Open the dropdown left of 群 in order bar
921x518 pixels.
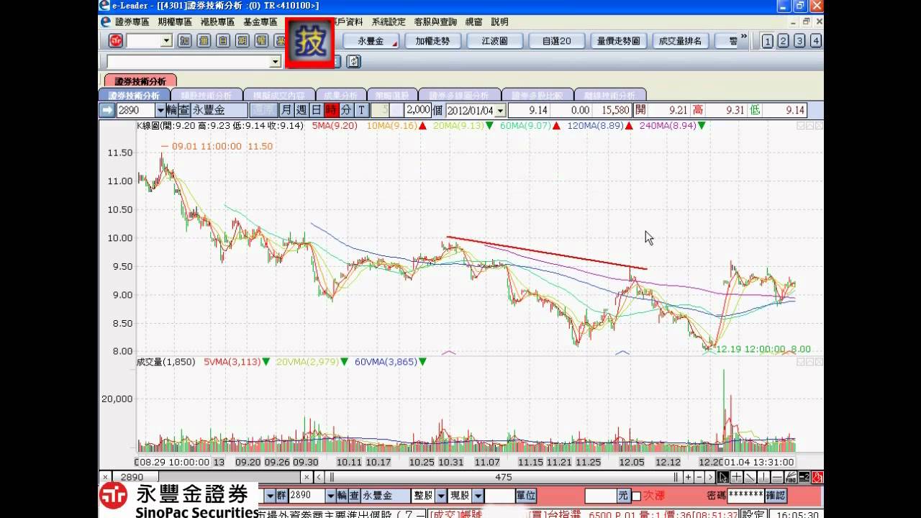coord(270,496)
